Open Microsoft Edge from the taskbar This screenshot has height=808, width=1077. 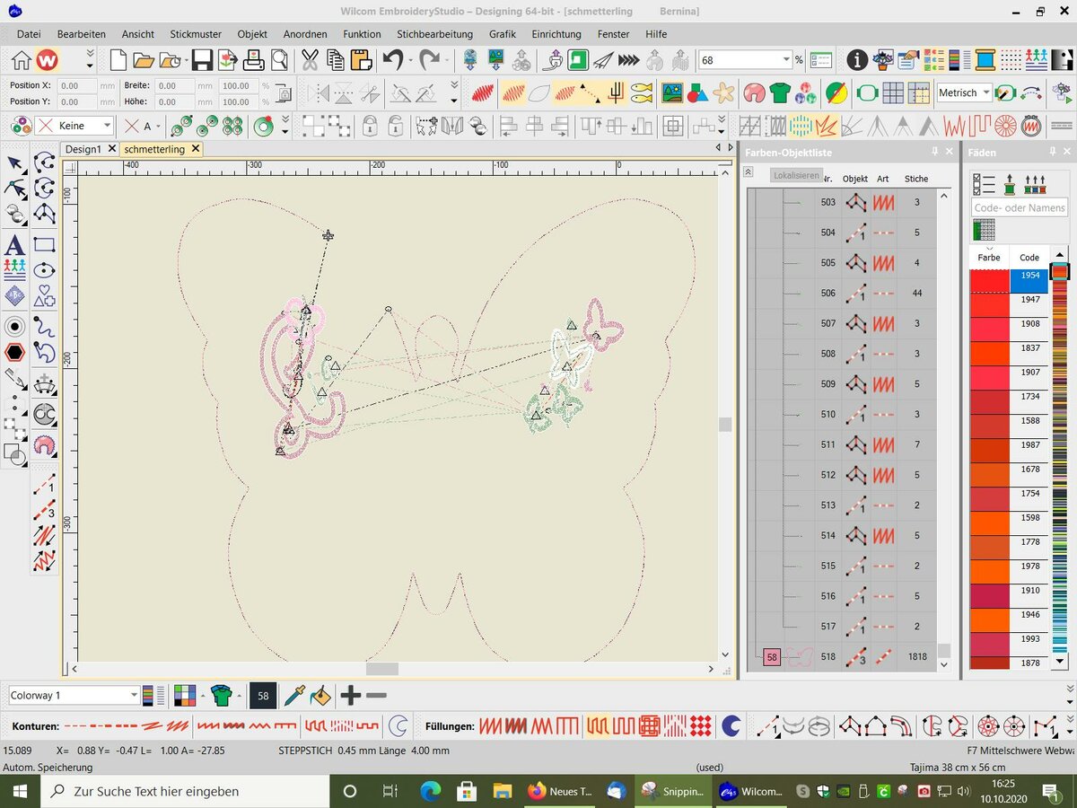click(431, 791)
